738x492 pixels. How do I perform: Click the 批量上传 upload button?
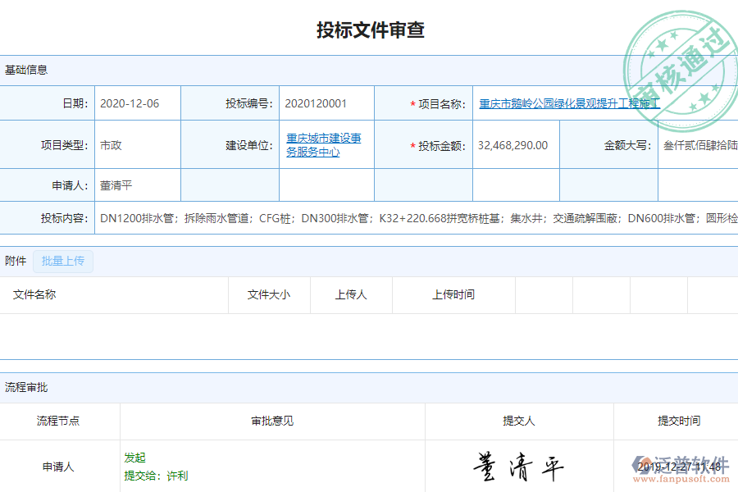[63, 262]
